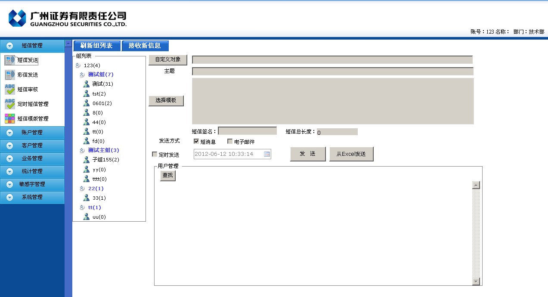Click the scheduled date time field

point(232,154)
